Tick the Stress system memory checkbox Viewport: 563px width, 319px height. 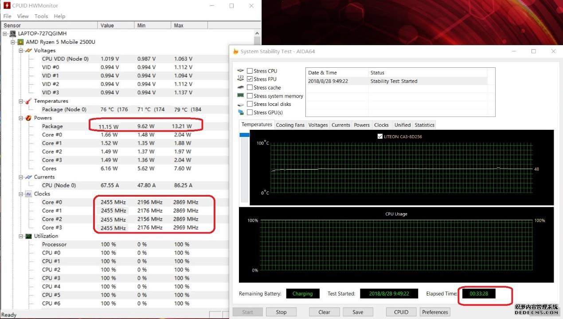click(250, 96)
